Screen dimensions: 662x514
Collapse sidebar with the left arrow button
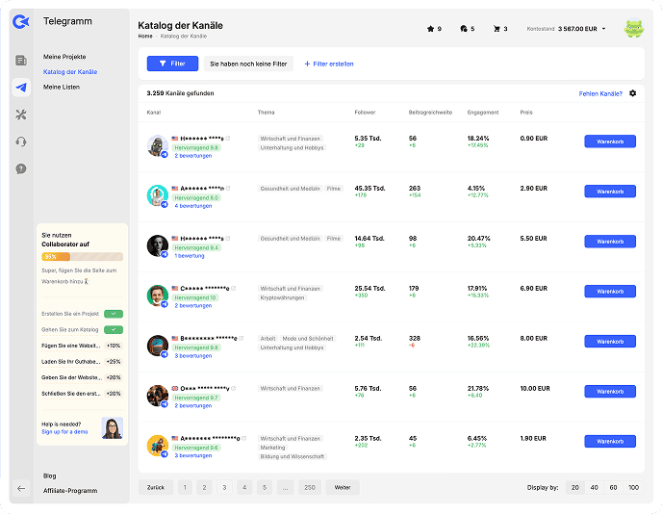(21, 488)
